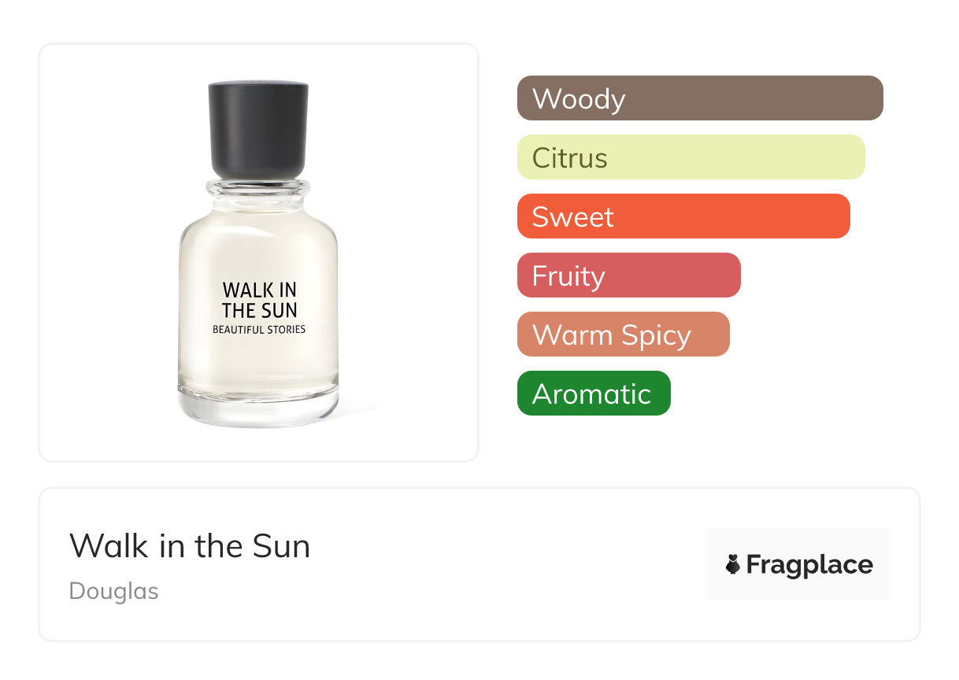Click the Fragplace wordmark text
Screen dimensions: 959x680
coord(809,564)
